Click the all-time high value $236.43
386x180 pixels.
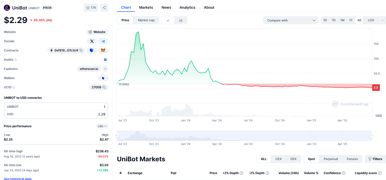pyautogui.click(x=102, y=151)
